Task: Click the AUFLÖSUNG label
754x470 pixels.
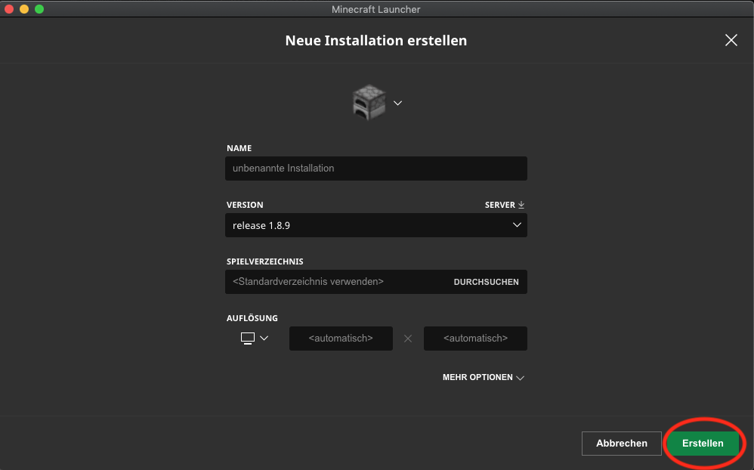Action: click(252, 318)
